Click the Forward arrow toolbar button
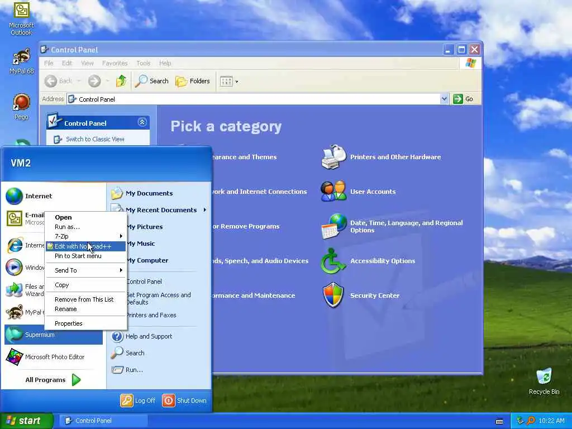Viewport: 572px width, 429px height. point(94,81)
